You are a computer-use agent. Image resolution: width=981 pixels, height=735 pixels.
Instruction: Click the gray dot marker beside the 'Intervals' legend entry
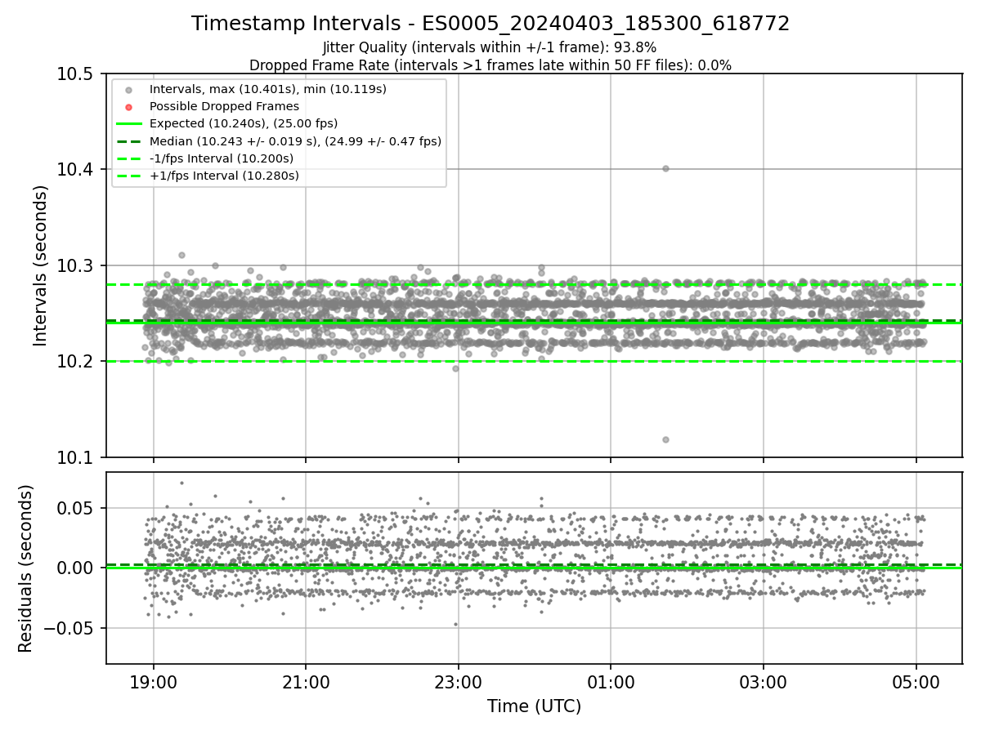(x=129, y=89)
